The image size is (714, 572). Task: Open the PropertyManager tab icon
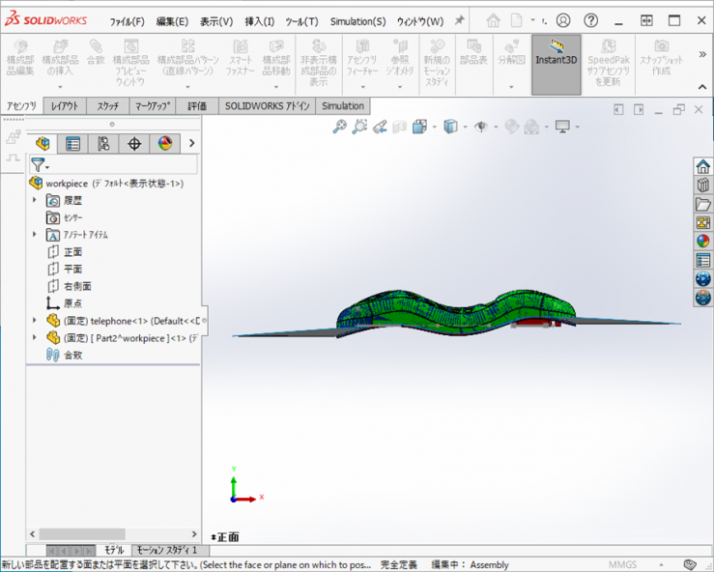pos(72,144)
